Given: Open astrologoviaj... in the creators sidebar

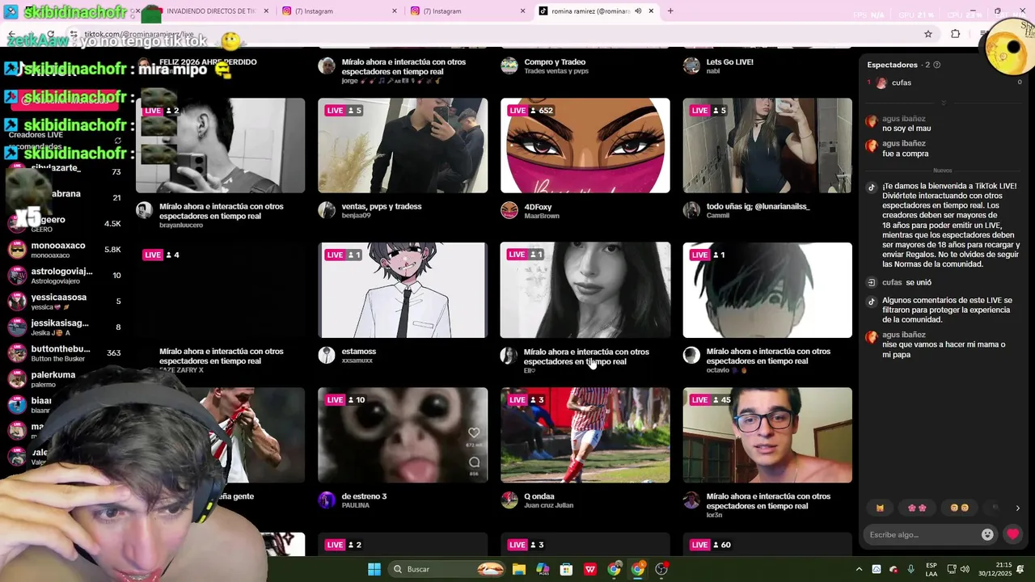Looking at the screenshot, I should 65,275.
